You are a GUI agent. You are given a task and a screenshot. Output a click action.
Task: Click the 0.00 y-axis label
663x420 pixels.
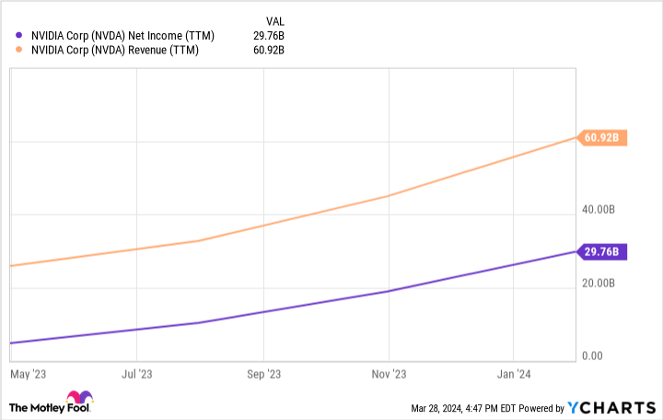click(x=594, y=356)
